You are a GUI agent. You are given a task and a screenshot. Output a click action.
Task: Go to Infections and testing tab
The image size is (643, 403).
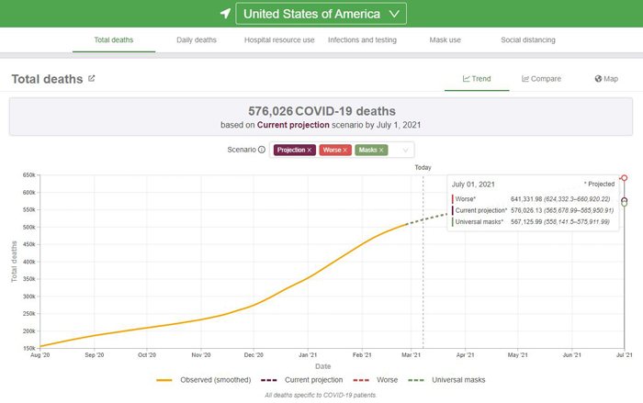pos(363,40)
